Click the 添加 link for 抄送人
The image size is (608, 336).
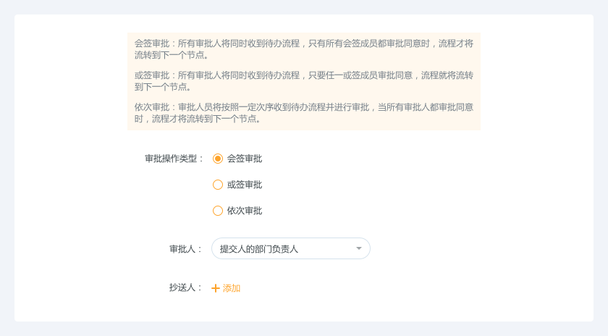(x=232, y=288)
